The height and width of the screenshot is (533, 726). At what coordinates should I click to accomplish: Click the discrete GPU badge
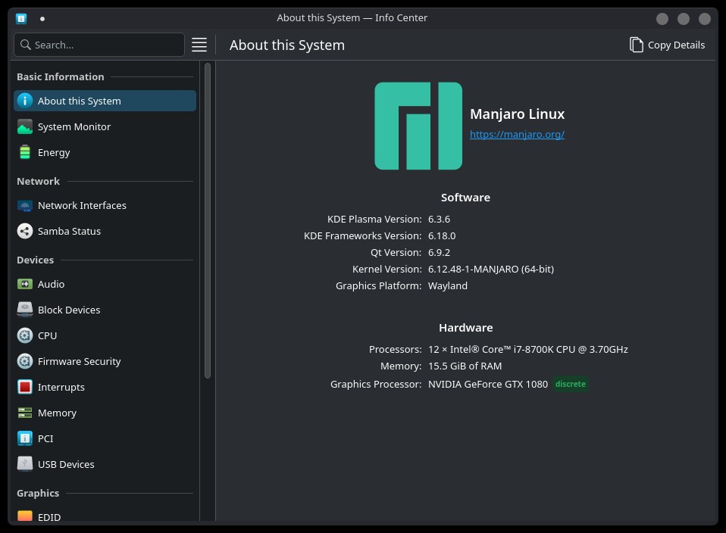point(571,384)
